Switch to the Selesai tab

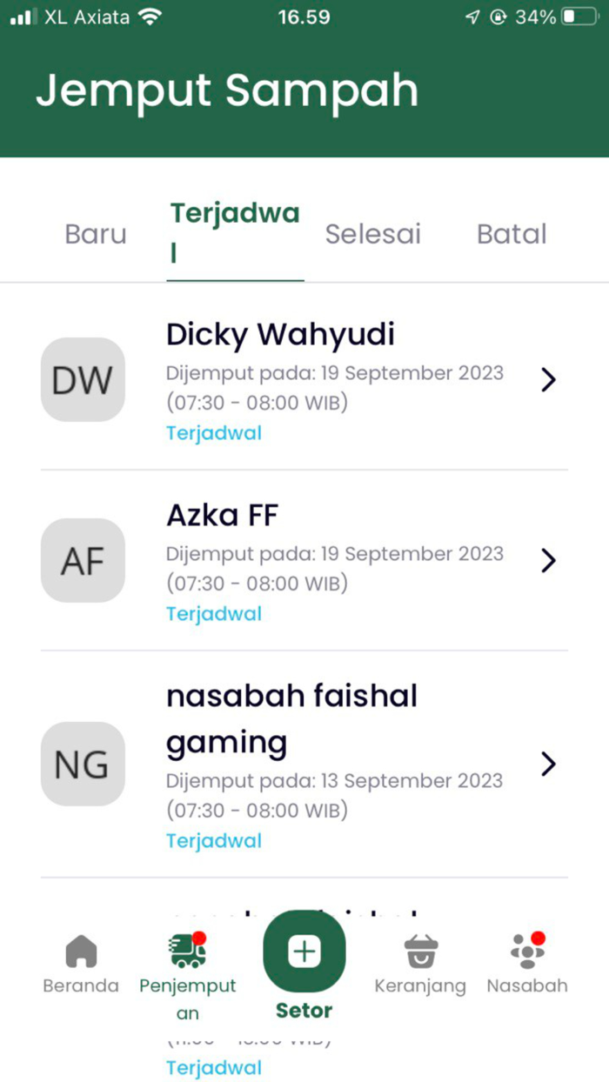pyautogui.click(x=373, y=233)
